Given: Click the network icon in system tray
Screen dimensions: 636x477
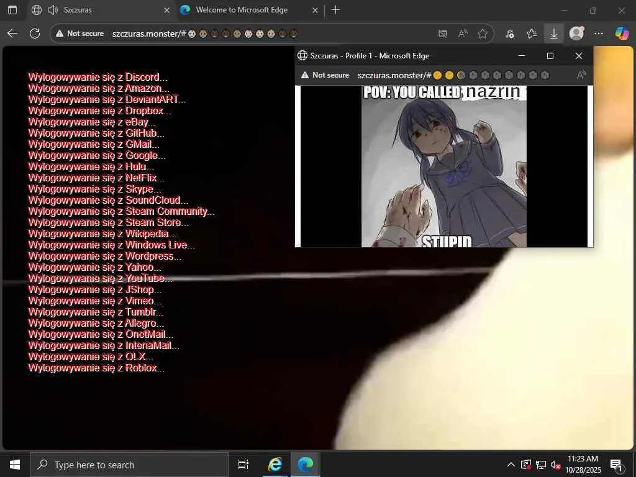Looking at the screenshot, I should pyautogui.click(x=541, y=465).
